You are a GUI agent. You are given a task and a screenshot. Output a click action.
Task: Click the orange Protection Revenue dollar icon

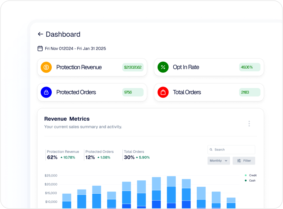(x=46, y=67)
